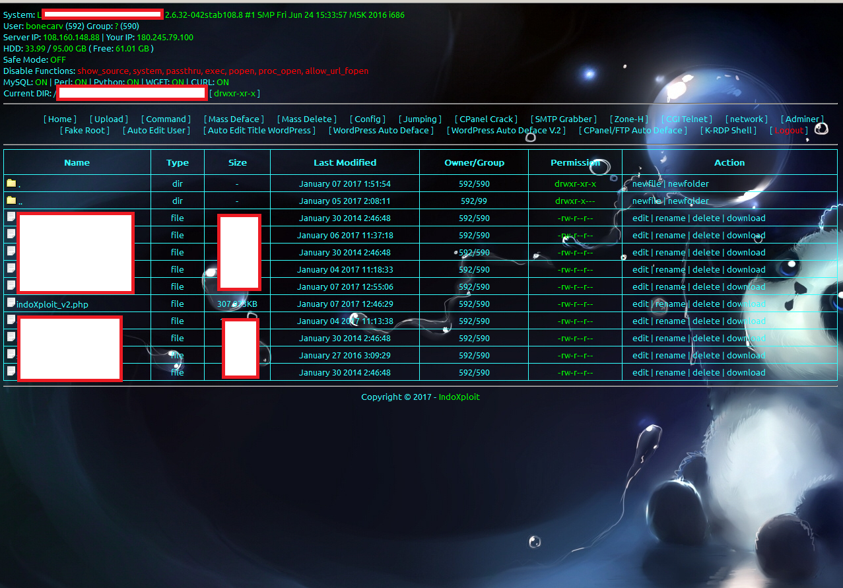Viewport: 843px width, 588px height.
Task: Rename the file in the first file row
Action: click(x=670, y=218)
